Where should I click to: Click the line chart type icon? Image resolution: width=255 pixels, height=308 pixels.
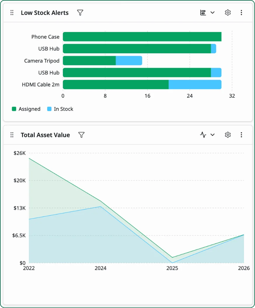(x=203, y=135)
